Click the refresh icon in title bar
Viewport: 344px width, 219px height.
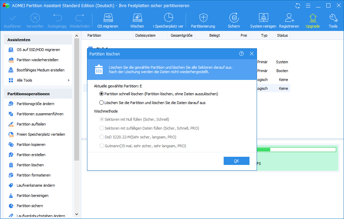298,6
